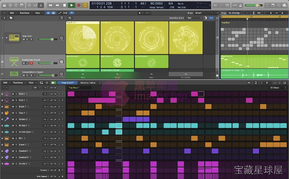
Task: Click the green Play button
Action: tap(72, 5)
